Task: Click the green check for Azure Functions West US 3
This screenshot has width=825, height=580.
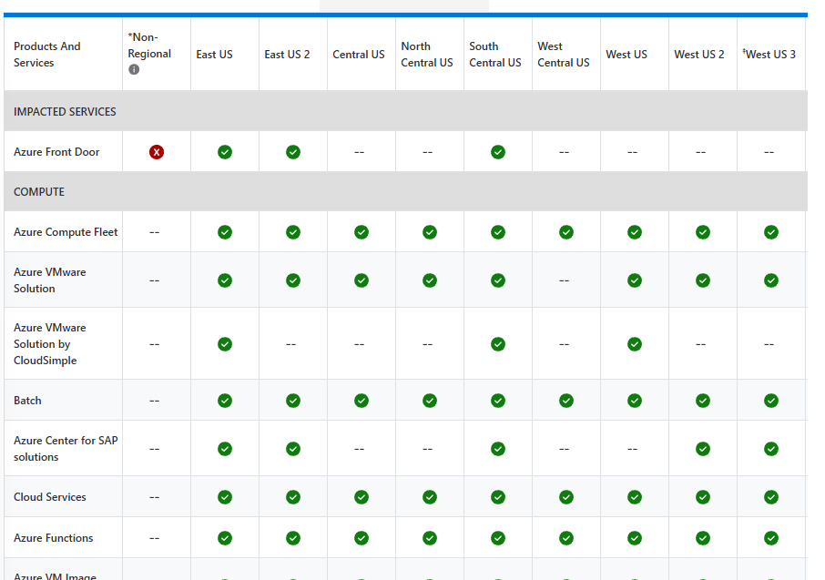Action: (x=769, y=537)
